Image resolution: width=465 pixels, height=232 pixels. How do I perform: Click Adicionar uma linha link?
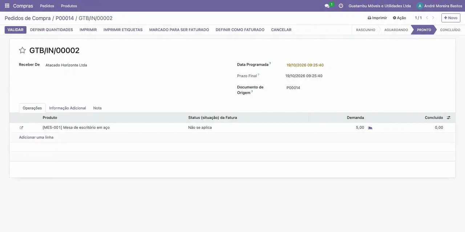36,137
